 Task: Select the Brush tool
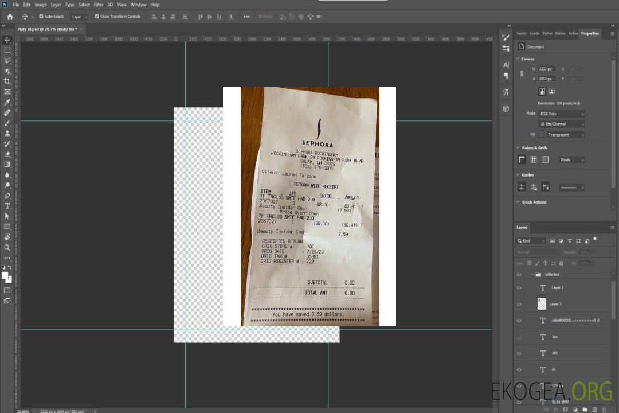(7, 123)
